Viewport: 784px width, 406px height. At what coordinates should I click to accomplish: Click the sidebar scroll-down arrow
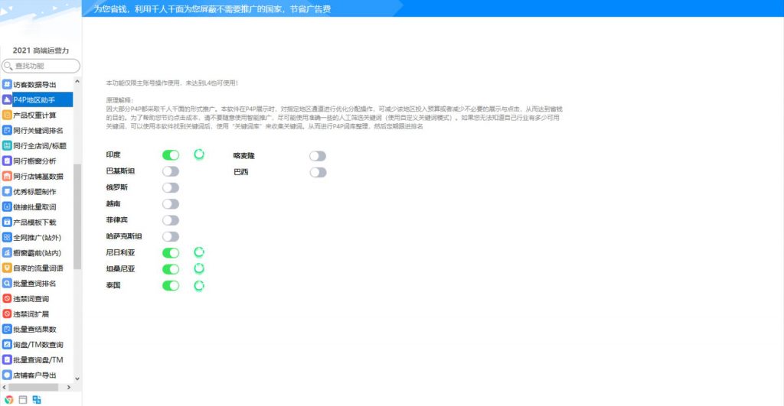click(77, 378)
